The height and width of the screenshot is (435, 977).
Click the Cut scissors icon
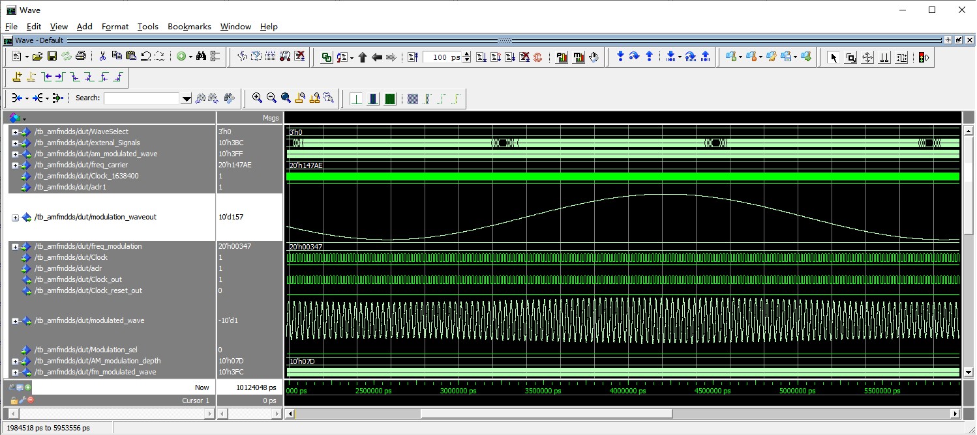tap(102, 57)
